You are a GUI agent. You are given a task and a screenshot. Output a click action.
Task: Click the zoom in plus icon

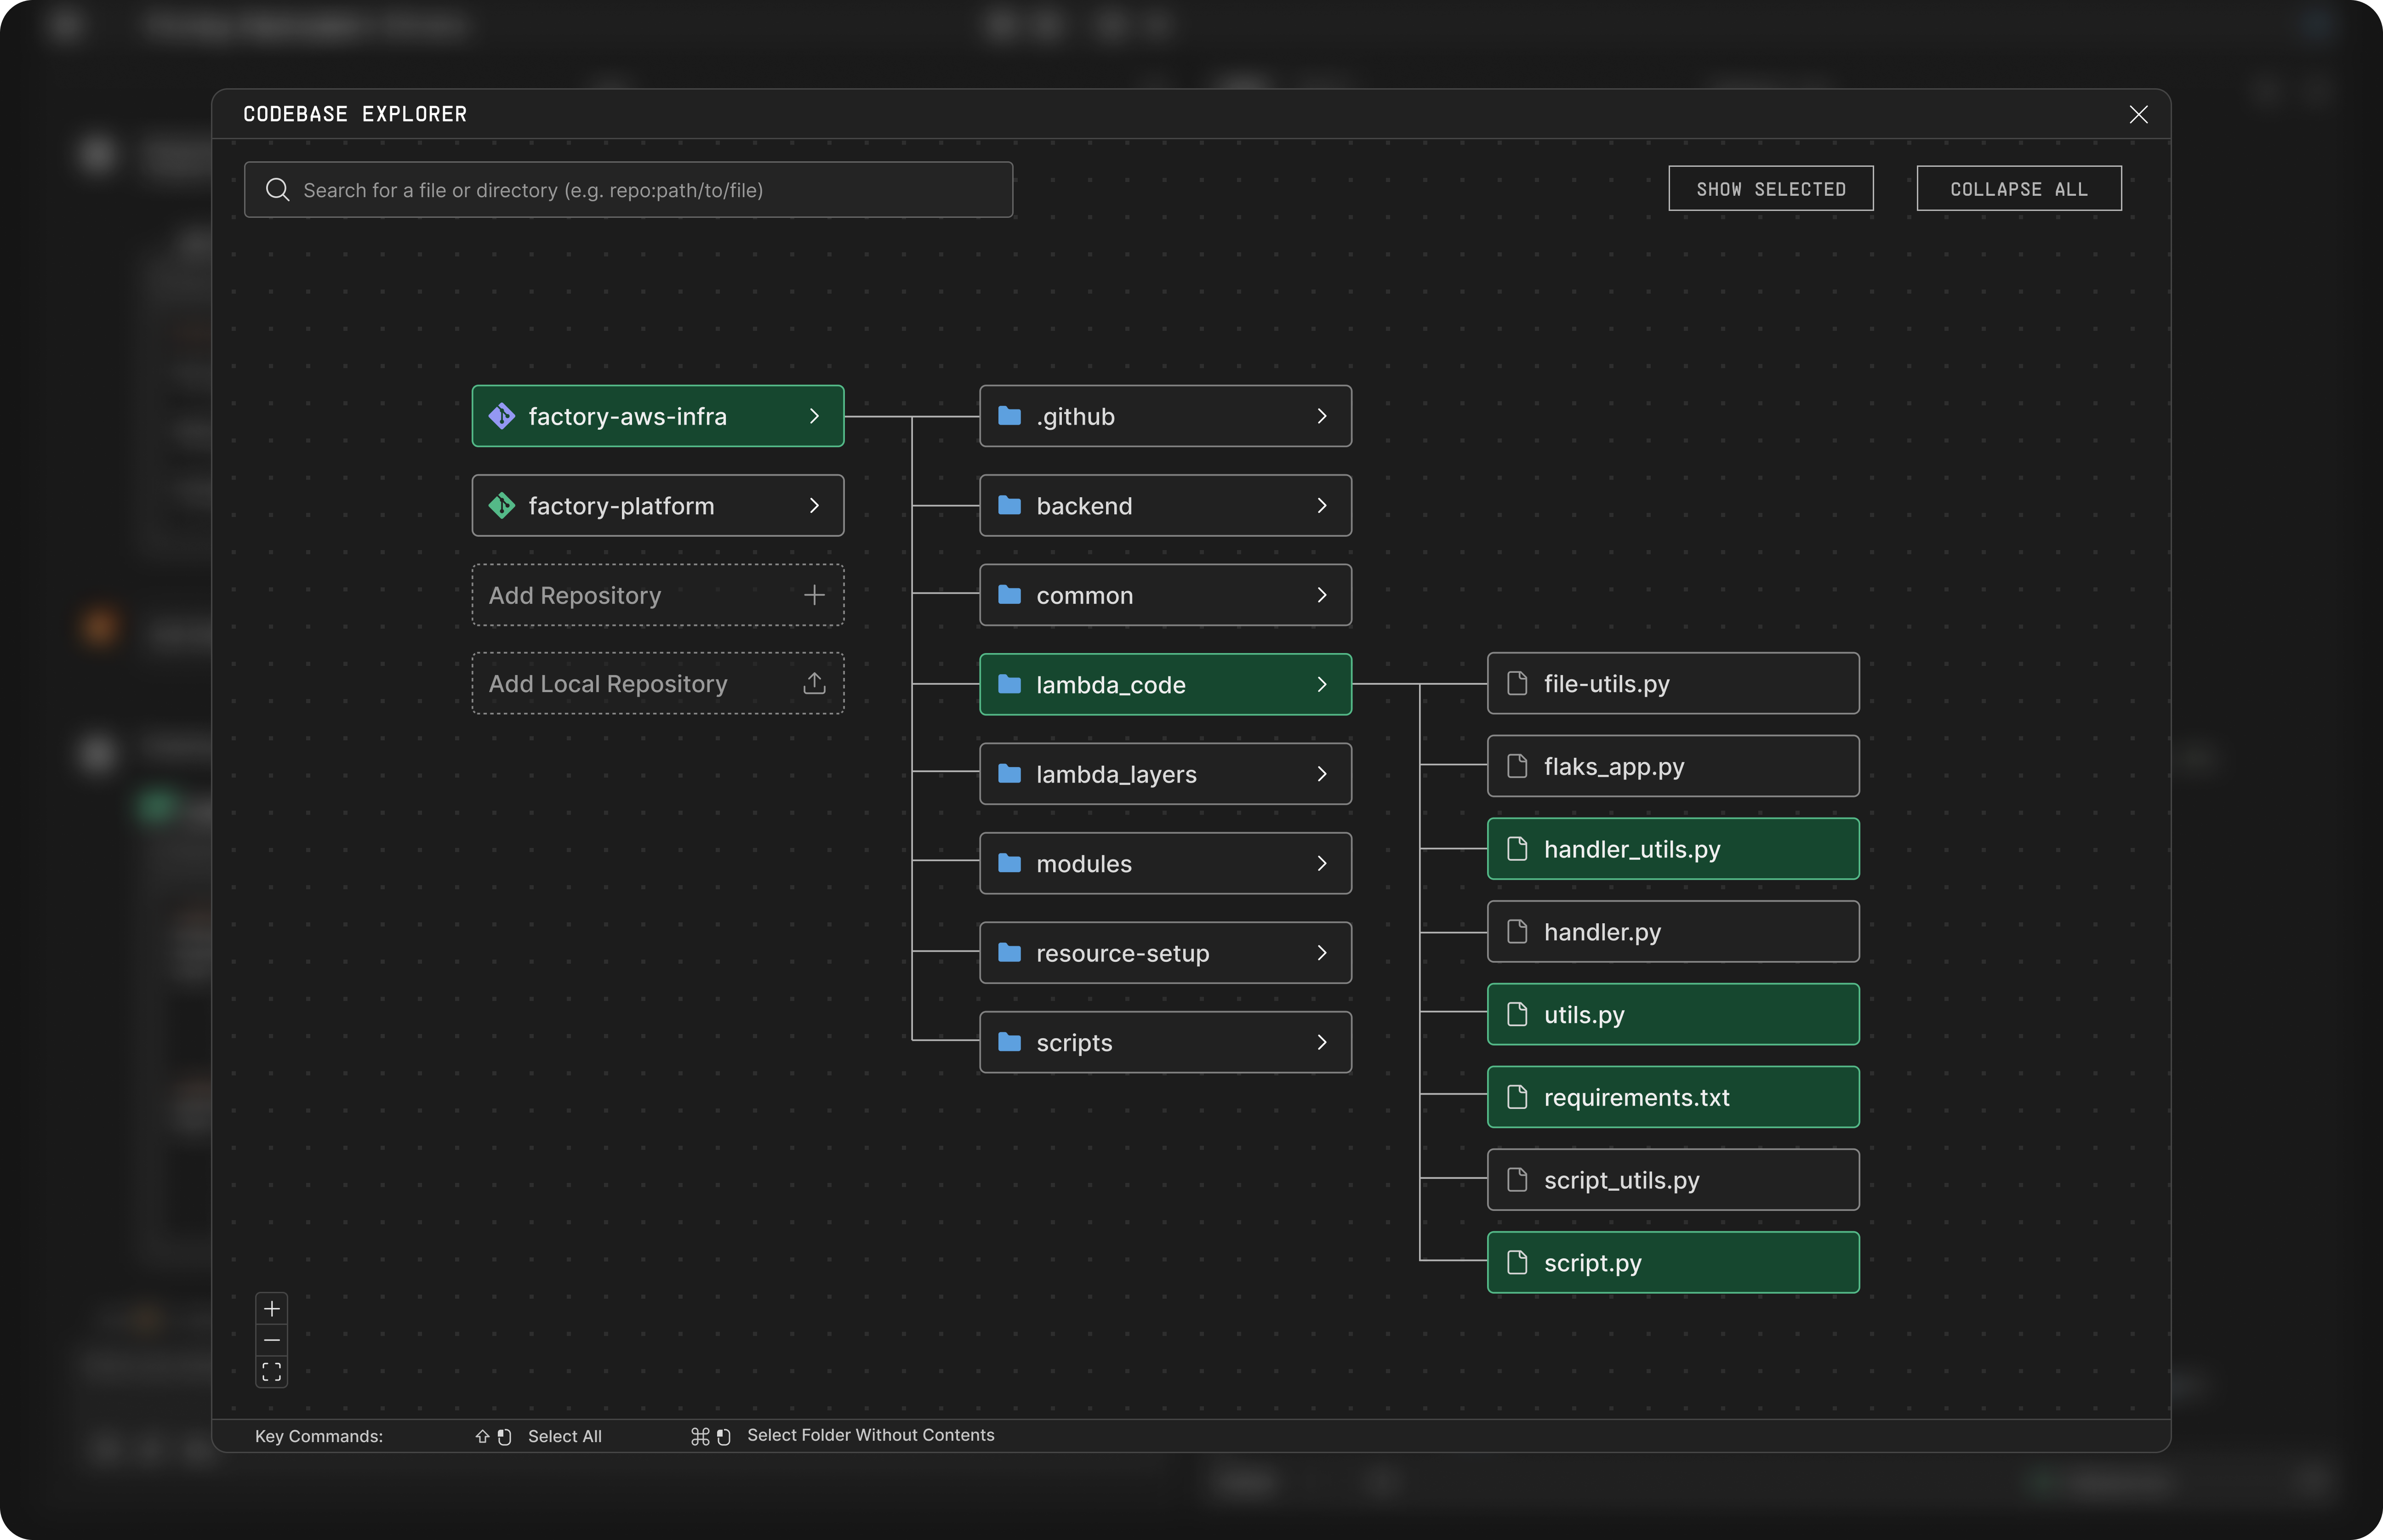click(x=271, y=1309)
